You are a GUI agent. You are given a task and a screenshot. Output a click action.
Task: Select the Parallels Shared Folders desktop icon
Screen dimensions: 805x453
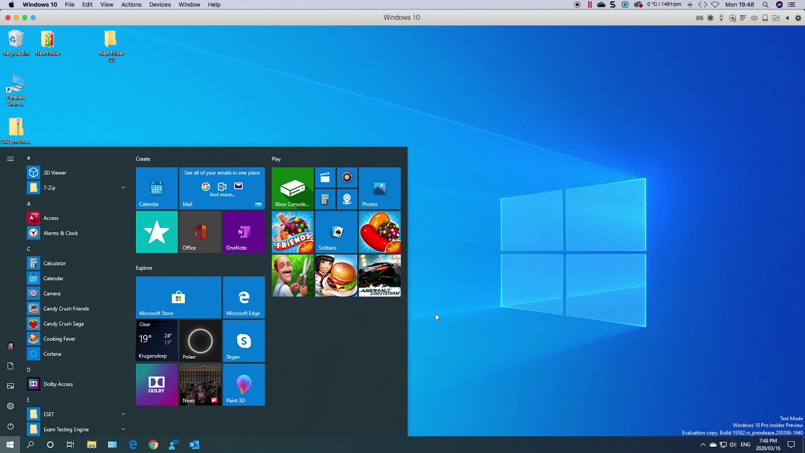tap(16, 91)
